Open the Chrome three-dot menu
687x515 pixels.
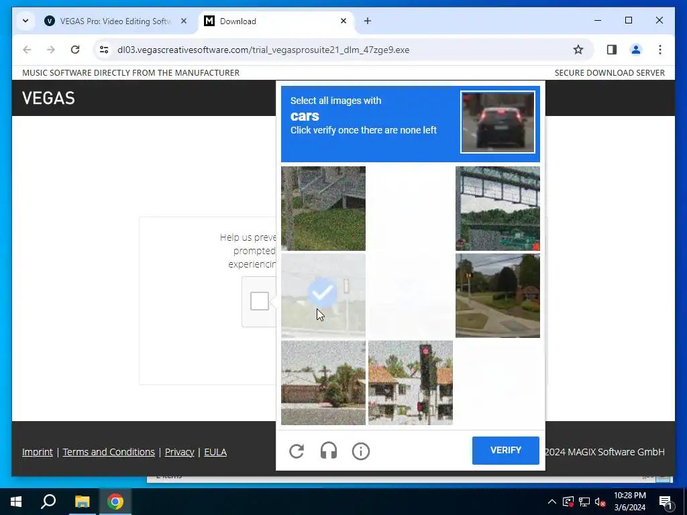tap(660, 50)
